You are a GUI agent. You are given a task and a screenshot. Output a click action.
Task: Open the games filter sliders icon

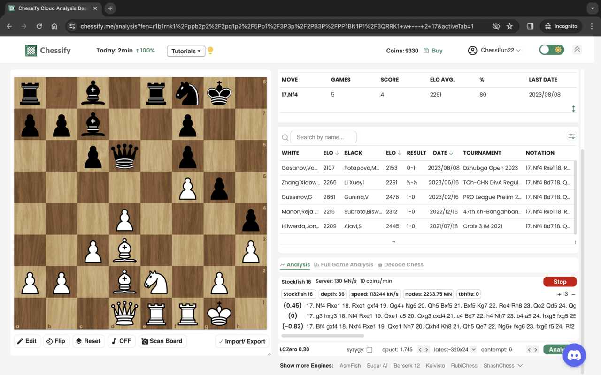click(571, 136)
